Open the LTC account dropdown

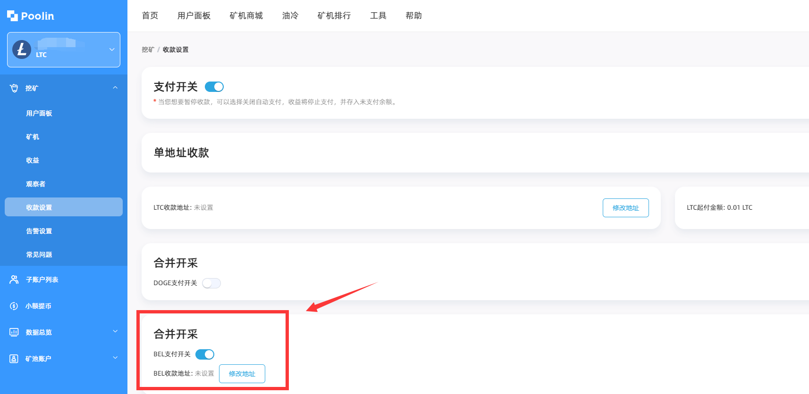coord(111,49)
